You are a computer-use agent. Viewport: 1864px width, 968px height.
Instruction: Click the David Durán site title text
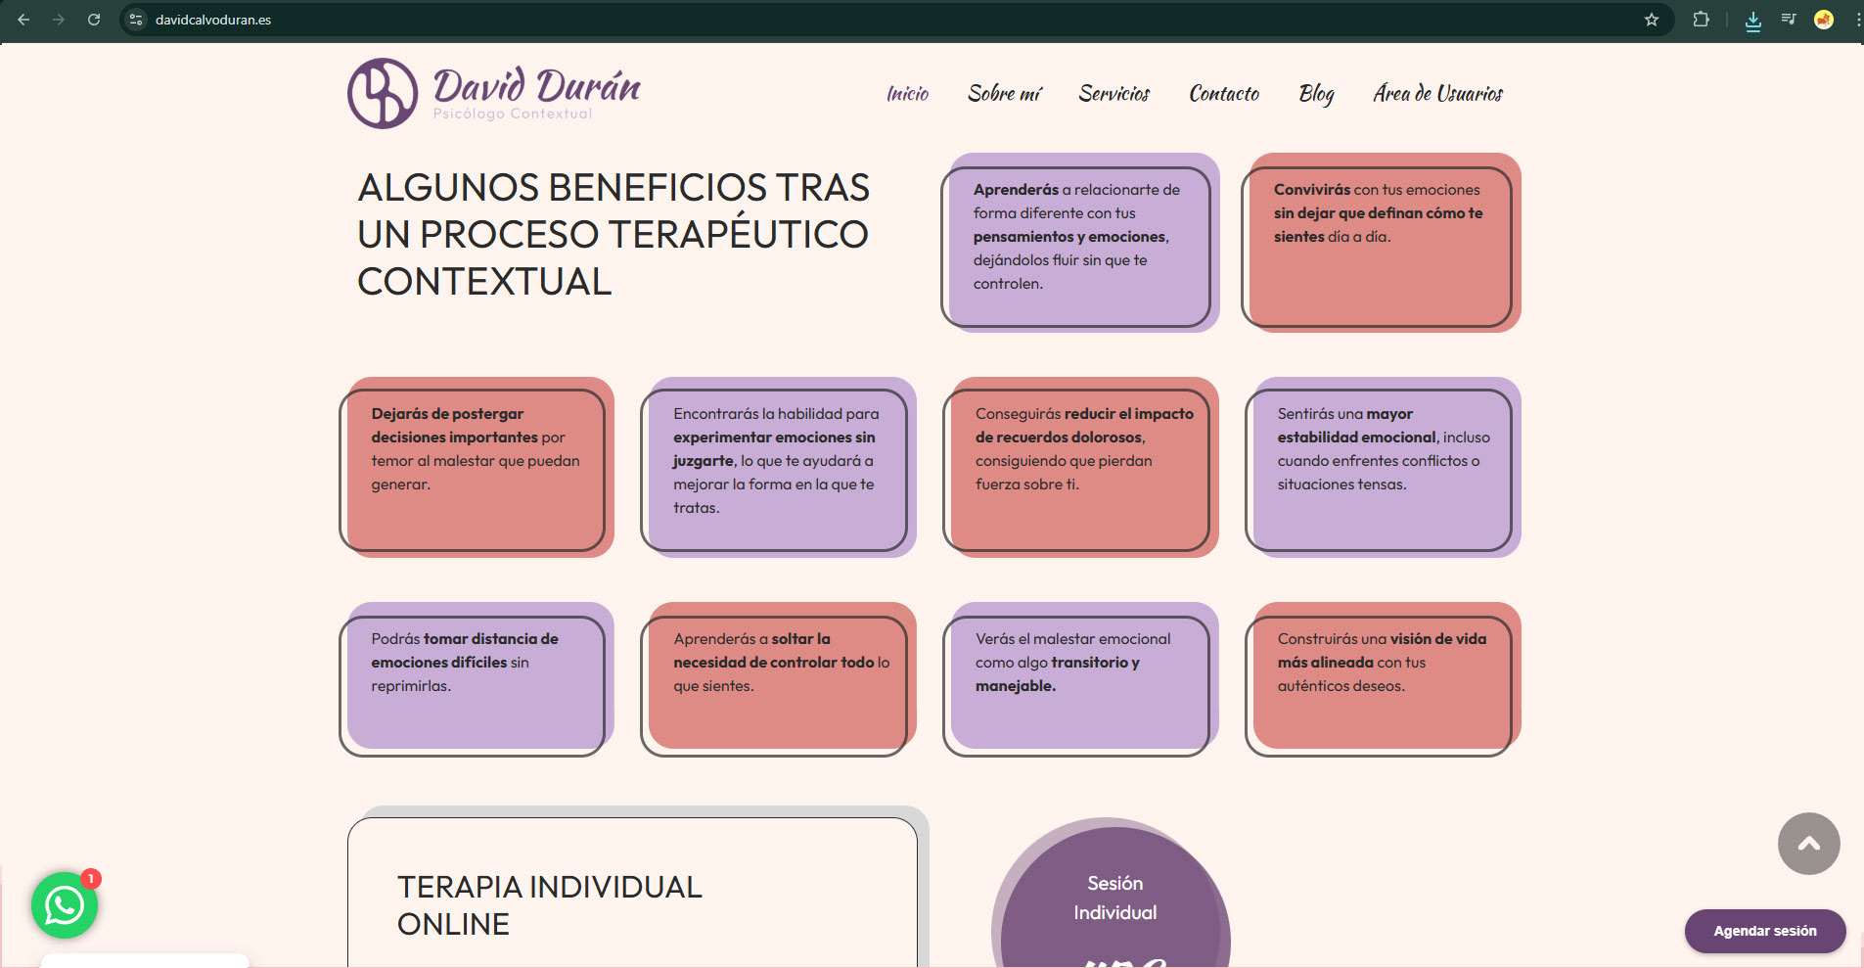(537, 86)
